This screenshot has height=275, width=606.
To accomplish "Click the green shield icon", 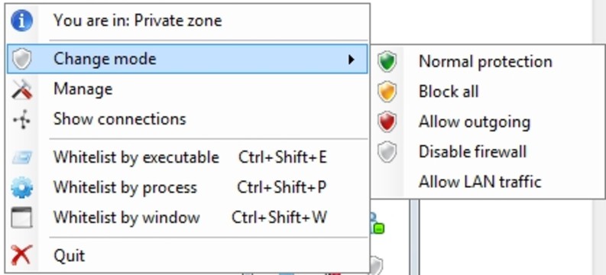I will click(387, 62).
